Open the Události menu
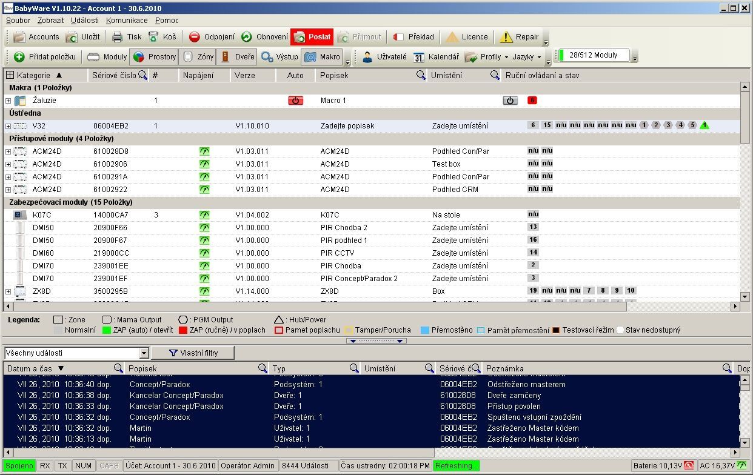Screen dimensions: 753x475 point(85,21)
